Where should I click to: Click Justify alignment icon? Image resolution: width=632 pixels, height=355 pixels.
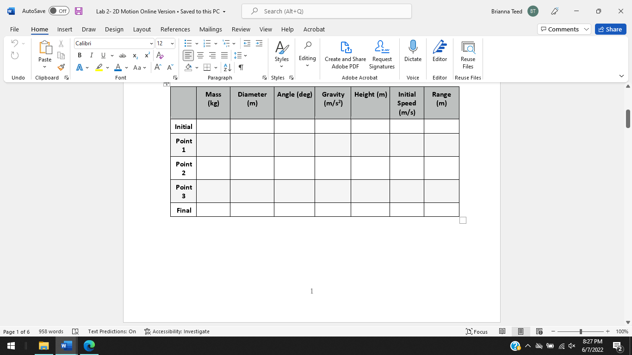224,55
